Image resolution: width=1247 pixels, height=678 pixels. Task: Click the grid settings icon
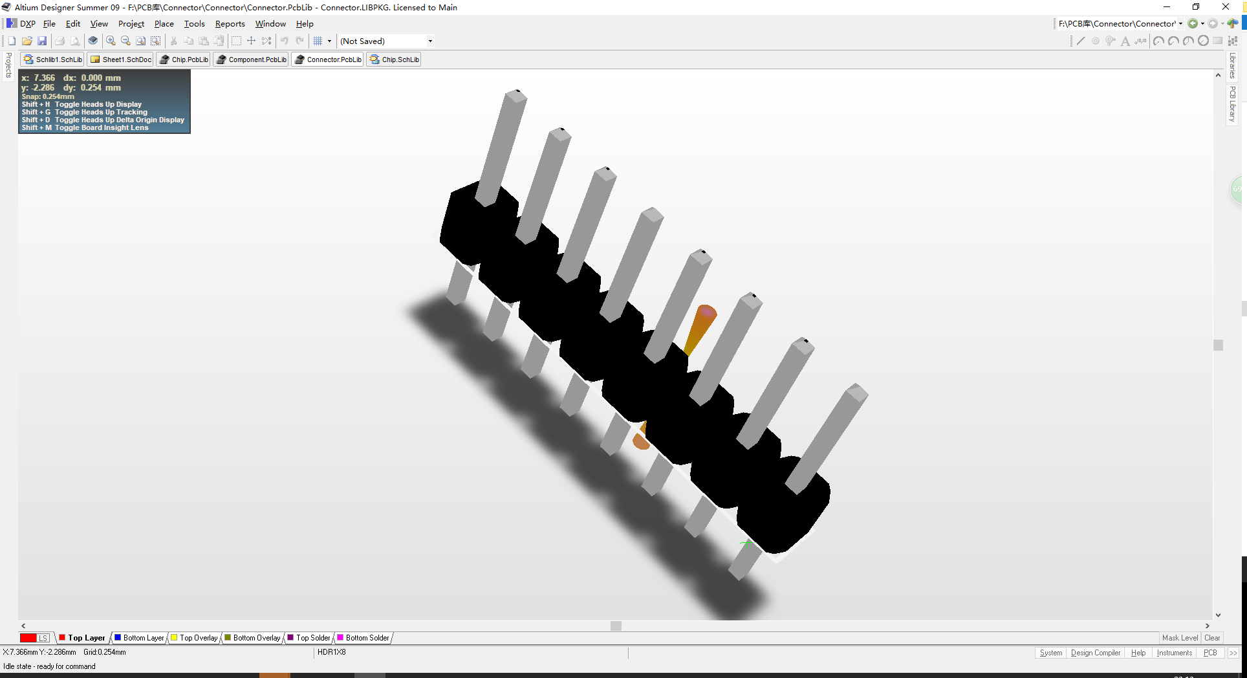coord(318,41)
